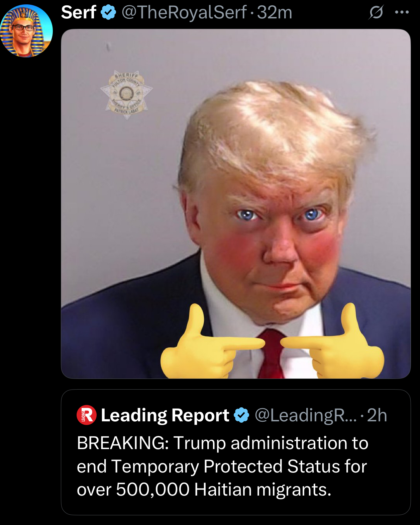
Task: Open Serf's pharaoh profile avatar
Action: (26, 31)
